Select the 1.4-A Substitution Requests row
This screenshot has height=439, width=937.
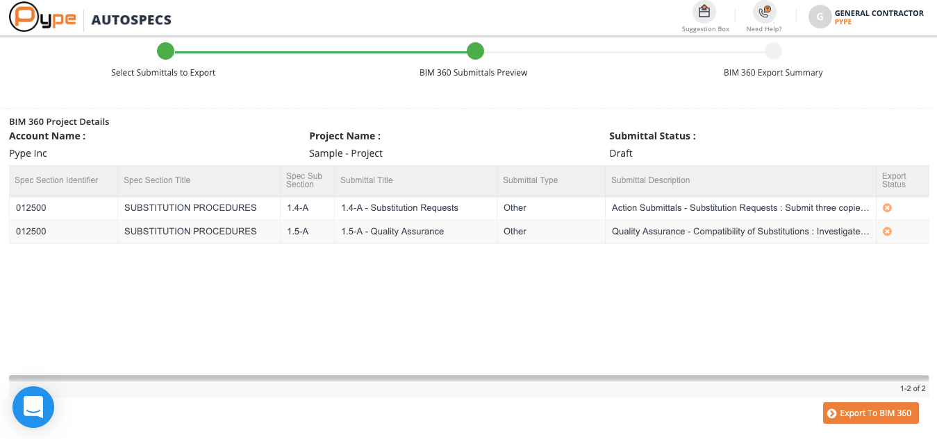pos(399,208)
